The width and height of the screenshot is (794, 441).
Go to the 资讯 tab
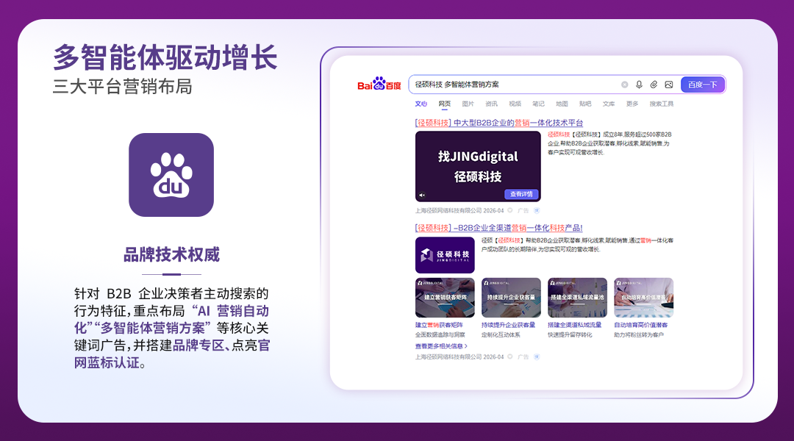point(491,104)
